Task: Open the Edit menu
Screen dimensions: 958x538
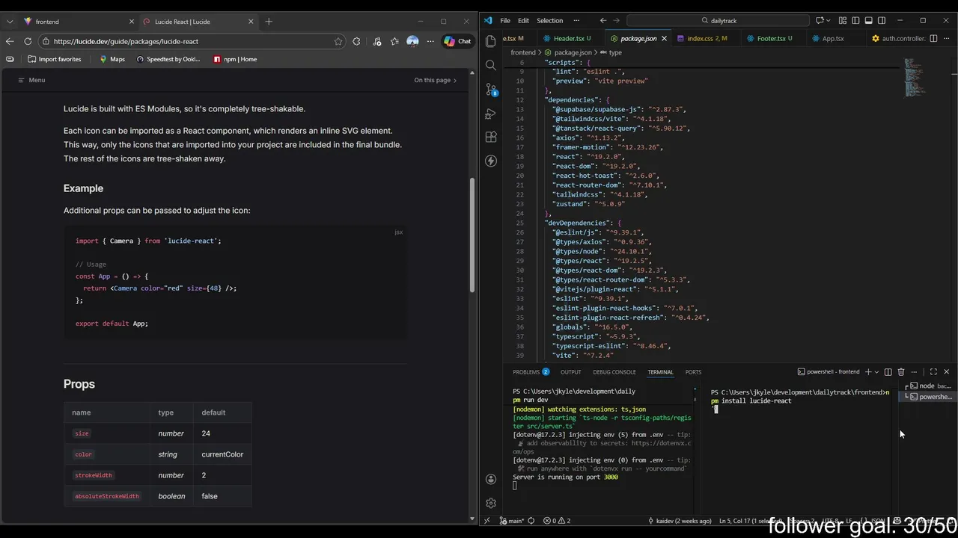Action: tap(523, 20)
